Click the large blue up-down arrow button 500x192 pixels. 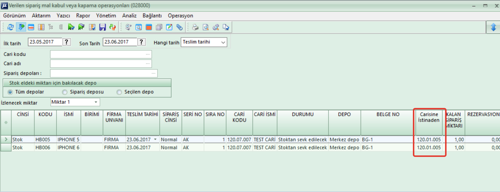[x=493, y=27]
